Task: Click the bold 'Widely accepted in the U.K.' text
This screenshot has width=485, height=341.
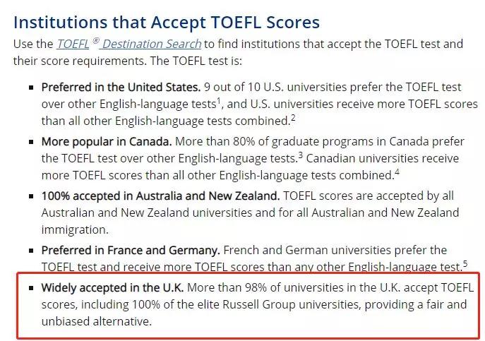Action: [x=112, y=288]
